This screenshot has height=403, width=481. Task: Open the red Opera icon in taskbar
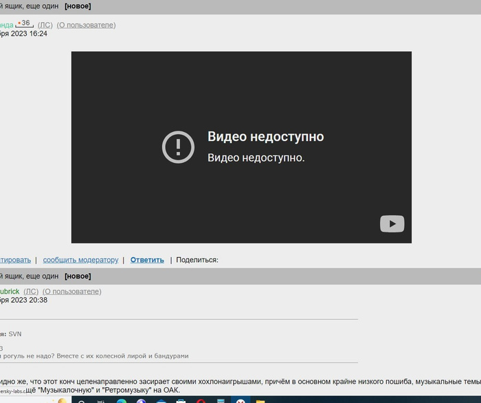pyautogui.click(x=201, y=400)
